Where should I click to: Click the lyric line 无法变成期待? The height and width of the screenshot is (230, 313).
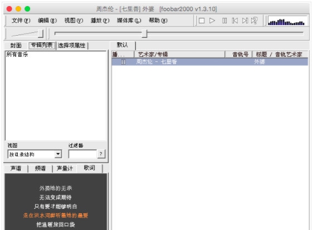[56, 198]
